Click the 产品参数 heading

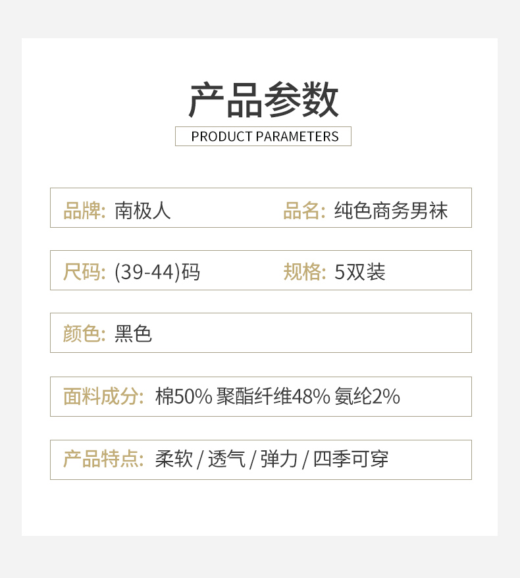click(263, 99)
